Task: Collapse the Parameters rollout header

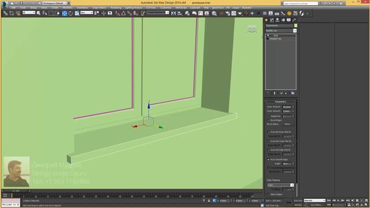Action: [280, 102]
